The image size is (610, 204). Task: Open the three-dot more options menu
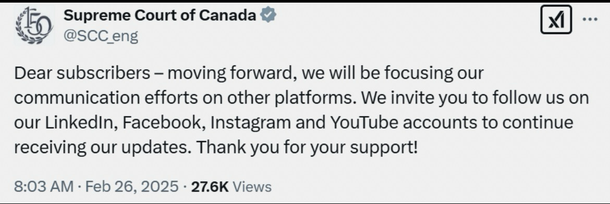point(590,19)
